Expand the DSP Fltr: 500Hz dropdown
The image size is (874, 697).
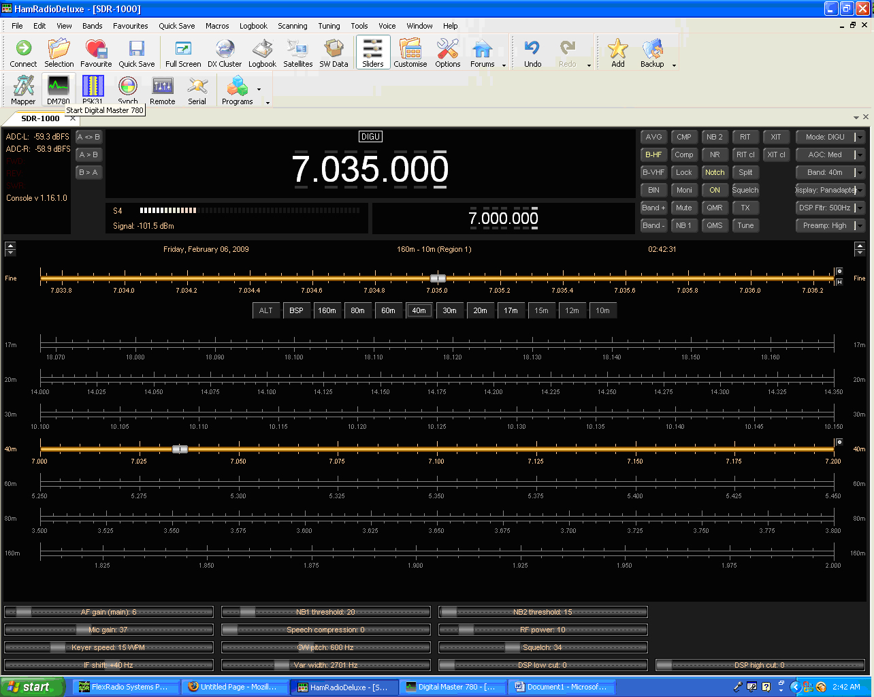click(859, 208)
